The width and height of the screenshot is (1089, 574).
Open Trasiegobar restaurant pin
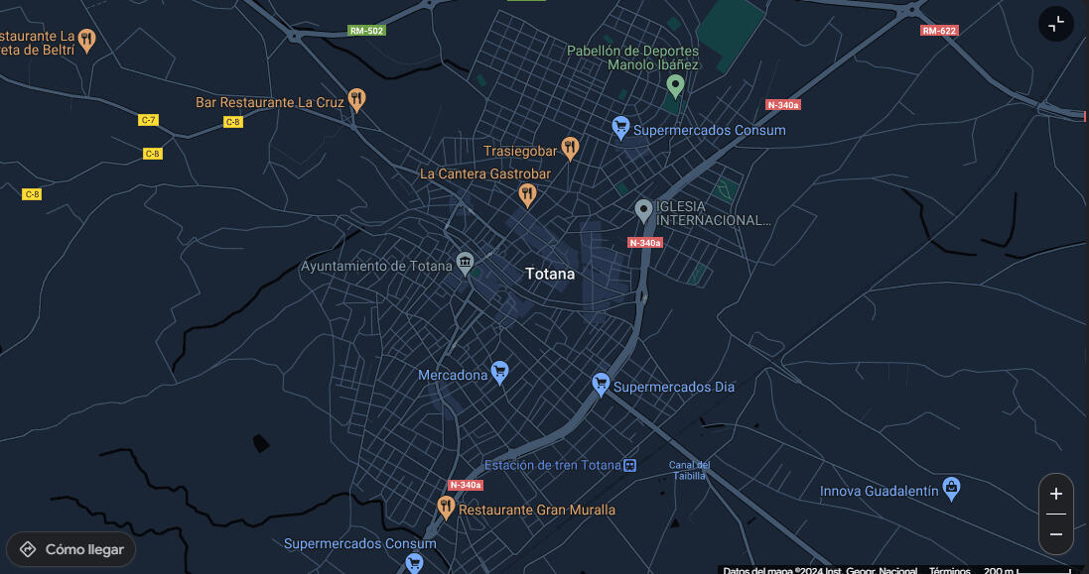tap(570, 149)
